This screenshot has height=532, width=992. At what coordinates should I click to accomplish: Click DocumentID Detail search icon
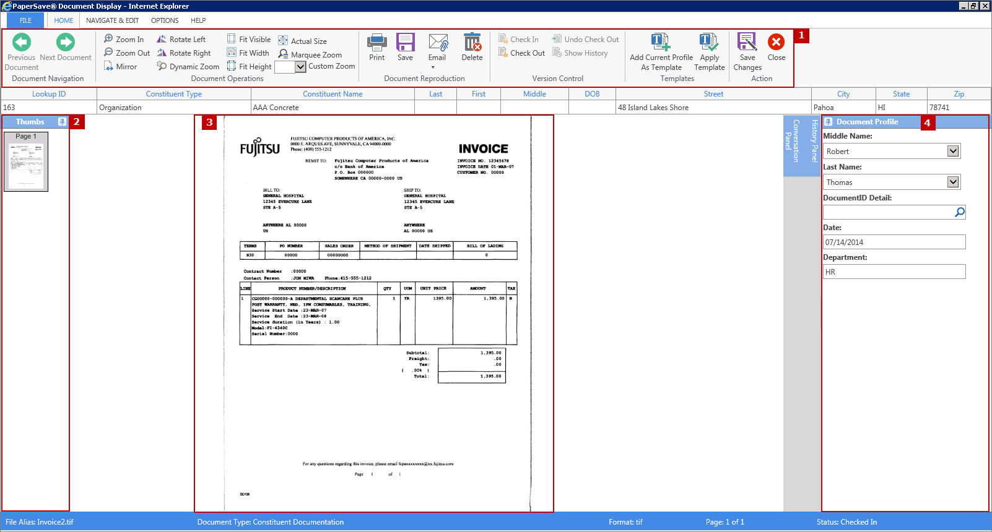tap(959, 212)
